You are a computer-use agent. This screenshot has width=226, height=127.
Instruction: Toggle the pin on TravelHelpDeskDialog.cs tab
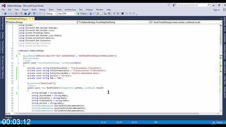coord(30,19)
